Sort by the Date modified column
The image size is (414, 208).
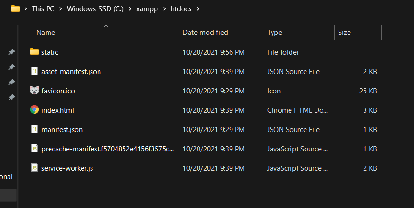coord(205,33)
